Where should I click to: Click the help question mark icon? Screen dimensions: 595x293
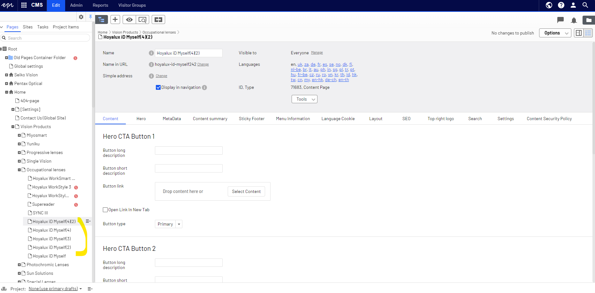(561, 5)
